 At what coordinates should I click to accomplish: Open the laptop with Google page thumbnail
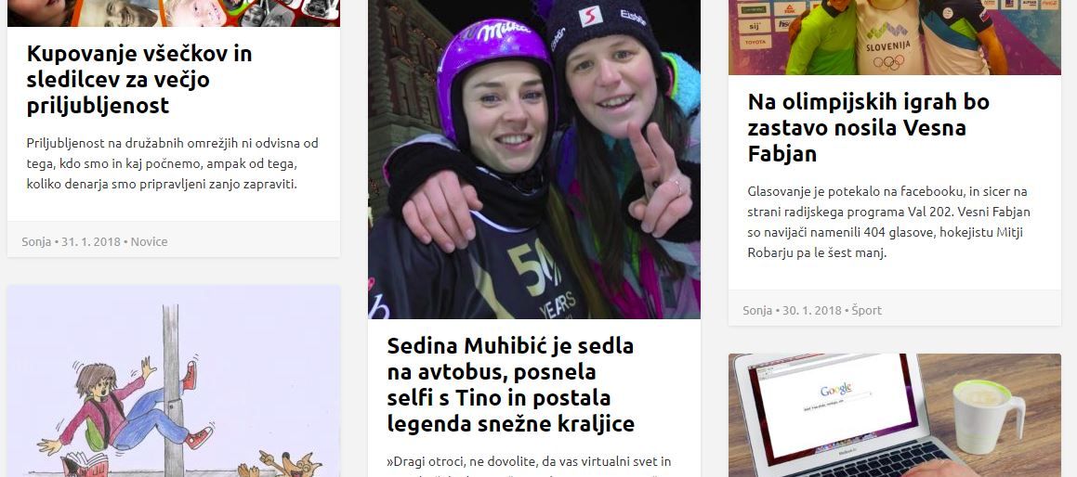(x=895, y=415)
